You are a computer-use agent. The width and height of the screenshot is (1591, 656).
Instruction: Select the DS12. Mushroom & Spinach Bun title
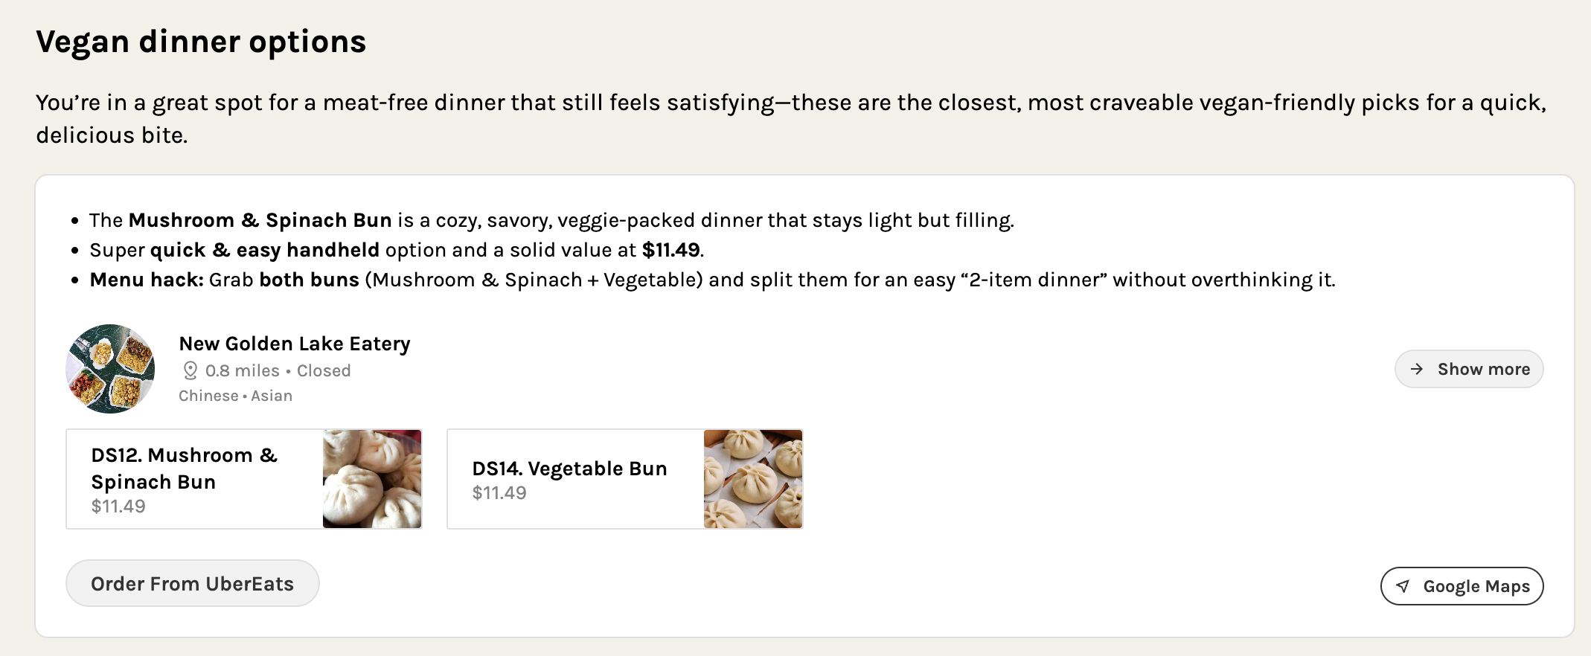[184, 468]
